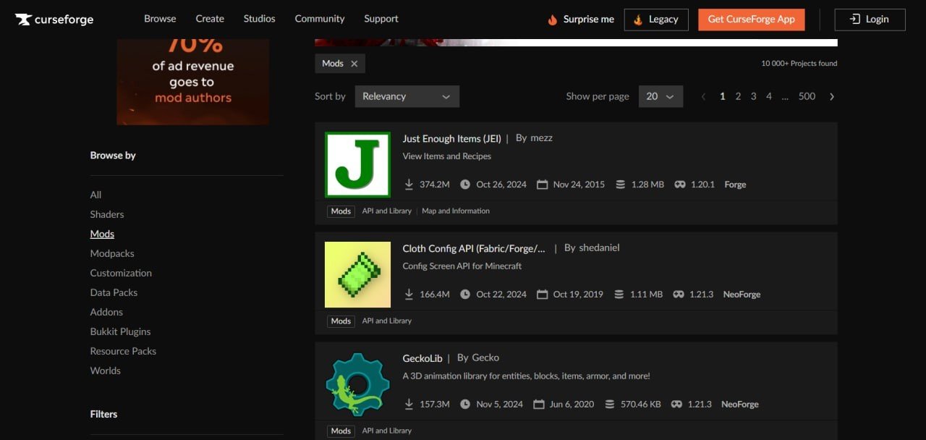
Task: Select Worlds category
Action: 106,371
